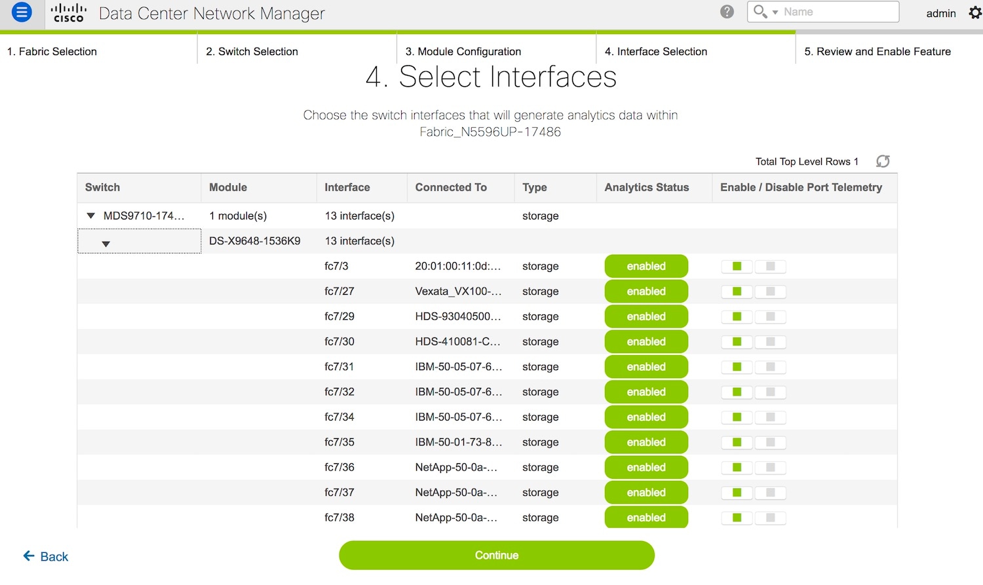Click the gray disable telemetry button for fc7/3
This screenshot has width=983, height=585.
pos(771,266)
